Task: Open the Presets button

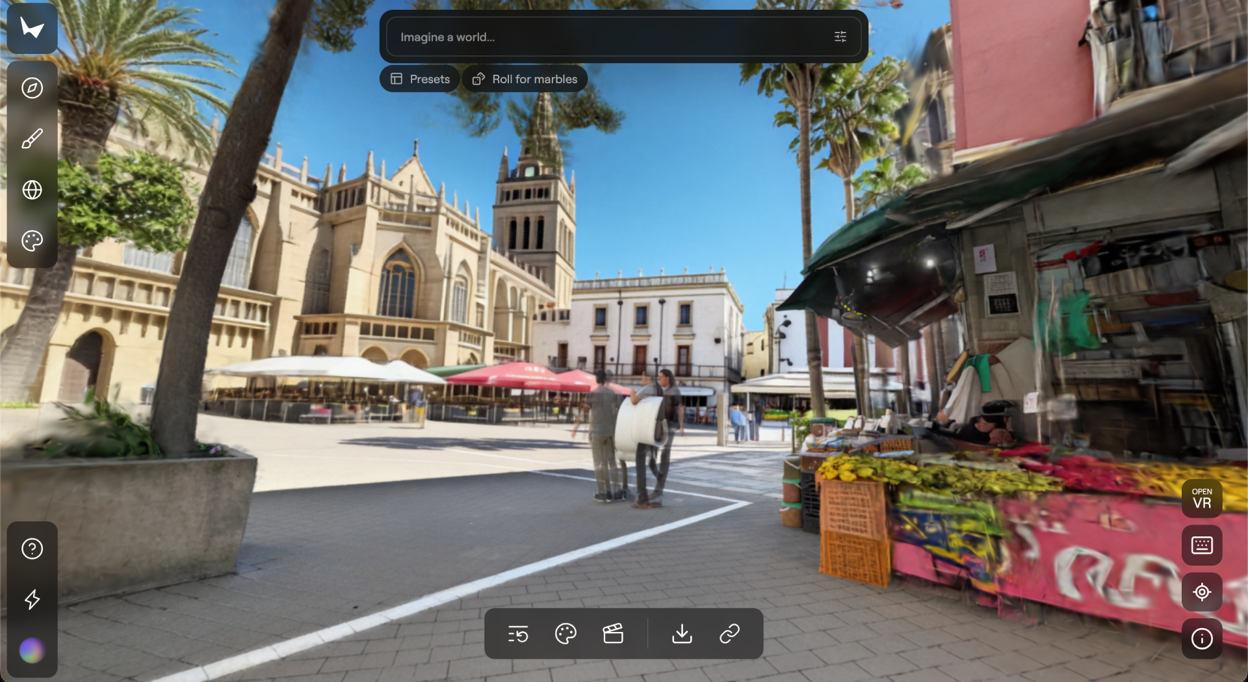Action: (420, 79)
